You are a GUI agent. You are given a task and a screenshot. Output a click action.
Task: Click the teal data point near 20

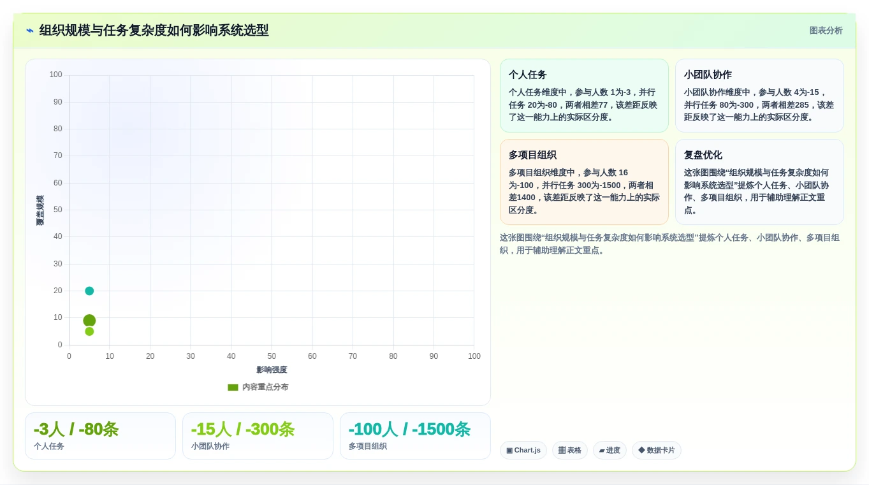(x=89, y=291)
